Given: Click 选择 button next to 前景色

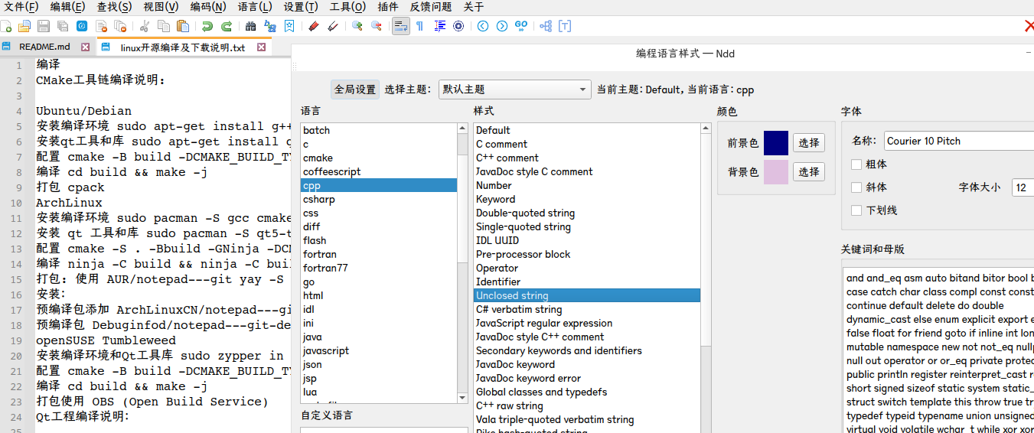Looking at the screenshot, I should point(809,142).
